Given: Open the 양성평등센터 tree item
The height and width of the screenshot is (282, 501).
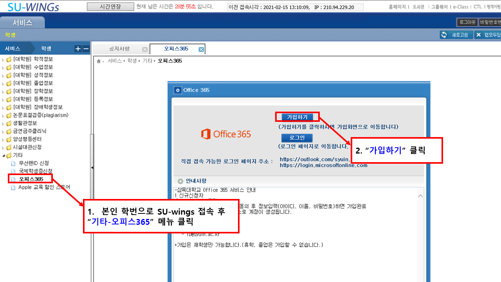Looking at the screenshot, I should pos(27,139).
